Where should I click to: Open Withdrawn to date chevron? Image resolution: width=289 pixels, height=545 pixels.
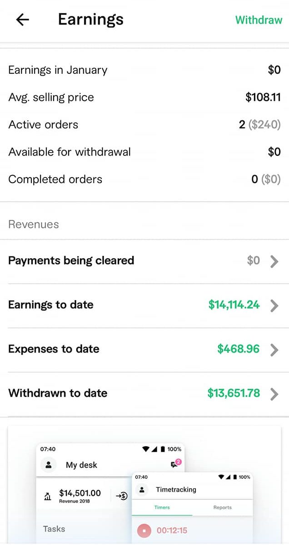click(x=274, y=394)
